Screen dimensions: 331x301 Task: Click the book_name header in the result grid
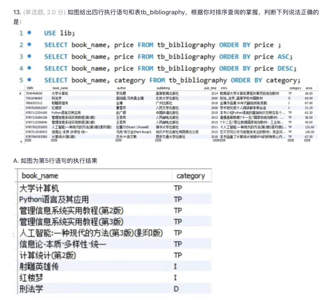click(x=40, y=176)
